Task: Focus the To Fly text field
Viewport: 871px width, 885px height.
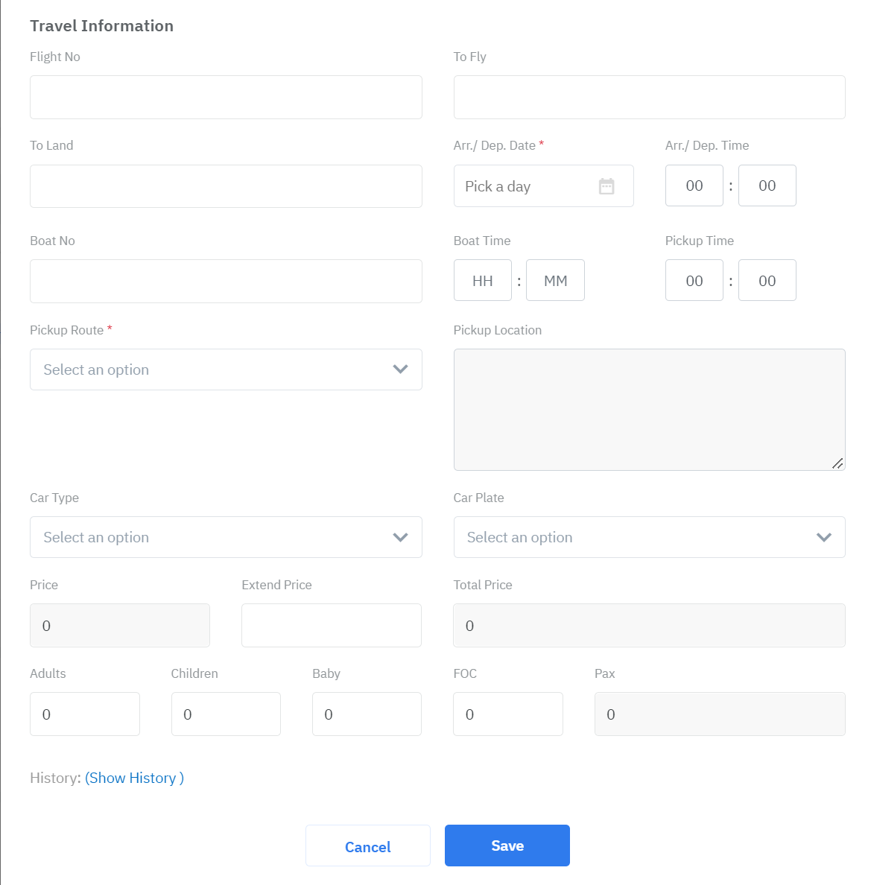Action: 649,97
